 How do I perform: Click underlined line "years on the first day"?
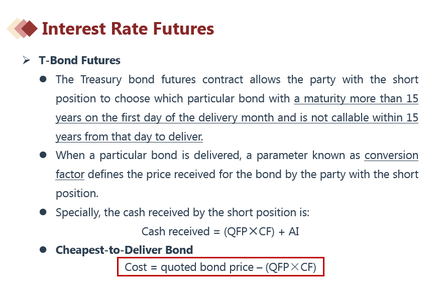pos(237,118)
